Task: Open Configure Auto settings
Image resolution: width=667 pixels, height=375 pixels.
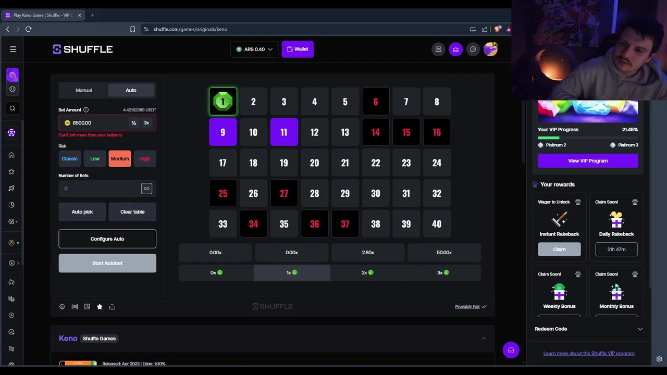Action: pyautogui.click(x=107, y=239)
